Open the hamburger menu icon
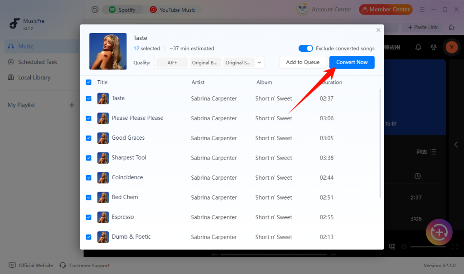 [x=422, y=10]
